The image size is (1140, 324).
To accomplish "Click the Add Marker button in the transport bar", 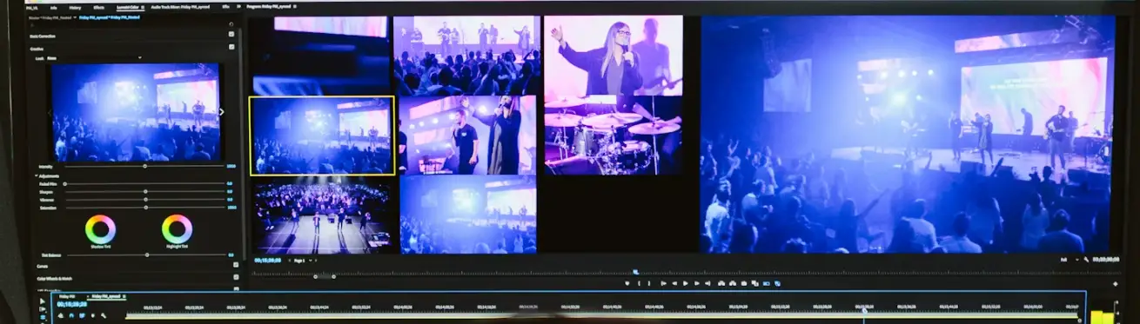I will tap(627, 283).
